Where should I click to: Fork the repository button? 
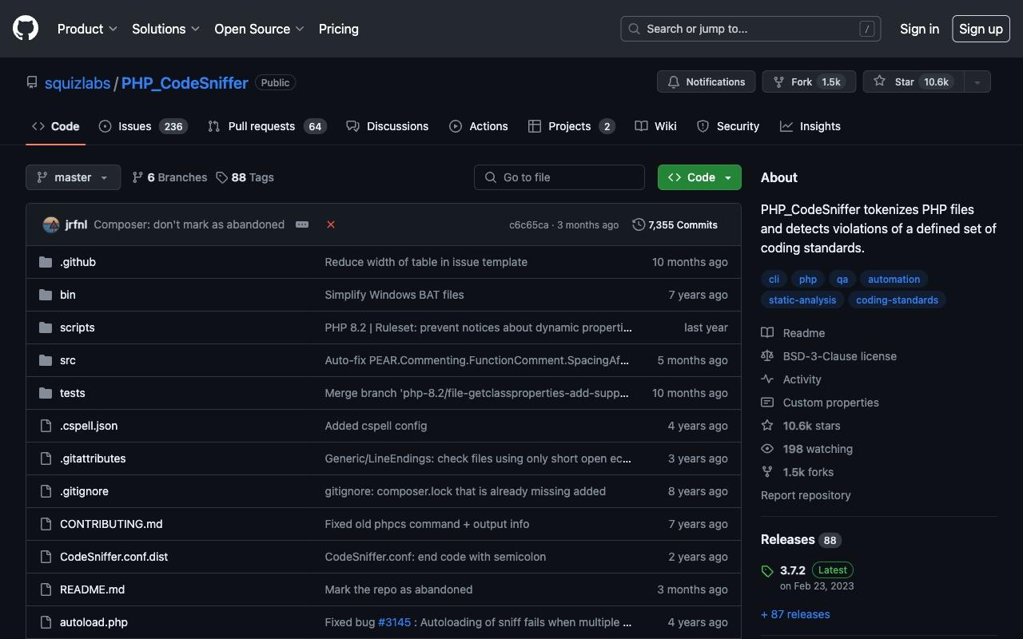pos(809,81)
